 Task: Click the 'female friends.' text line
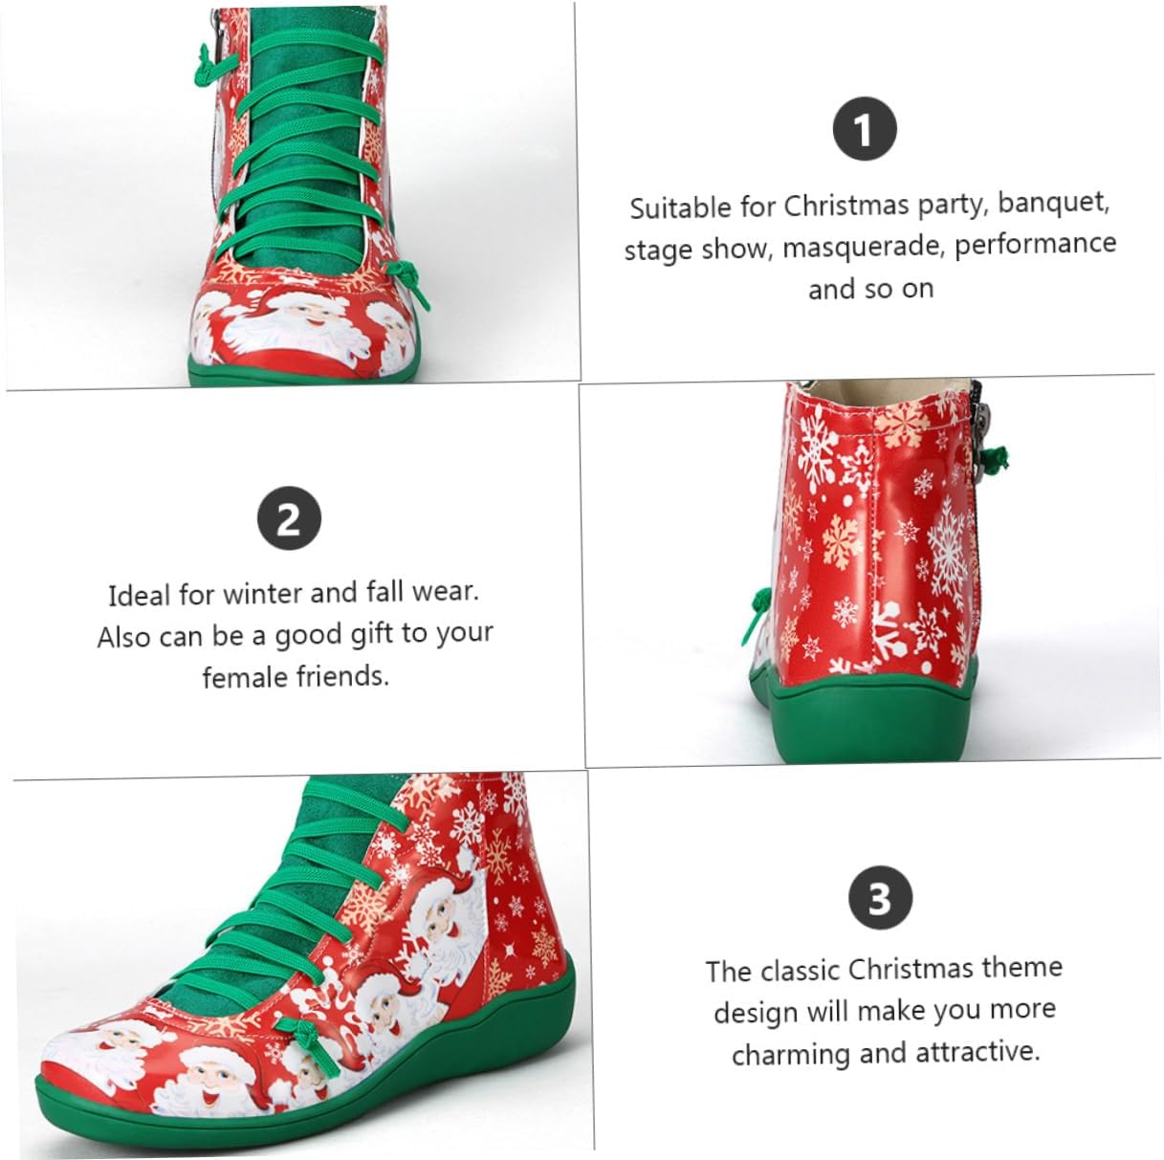point(296,677)
